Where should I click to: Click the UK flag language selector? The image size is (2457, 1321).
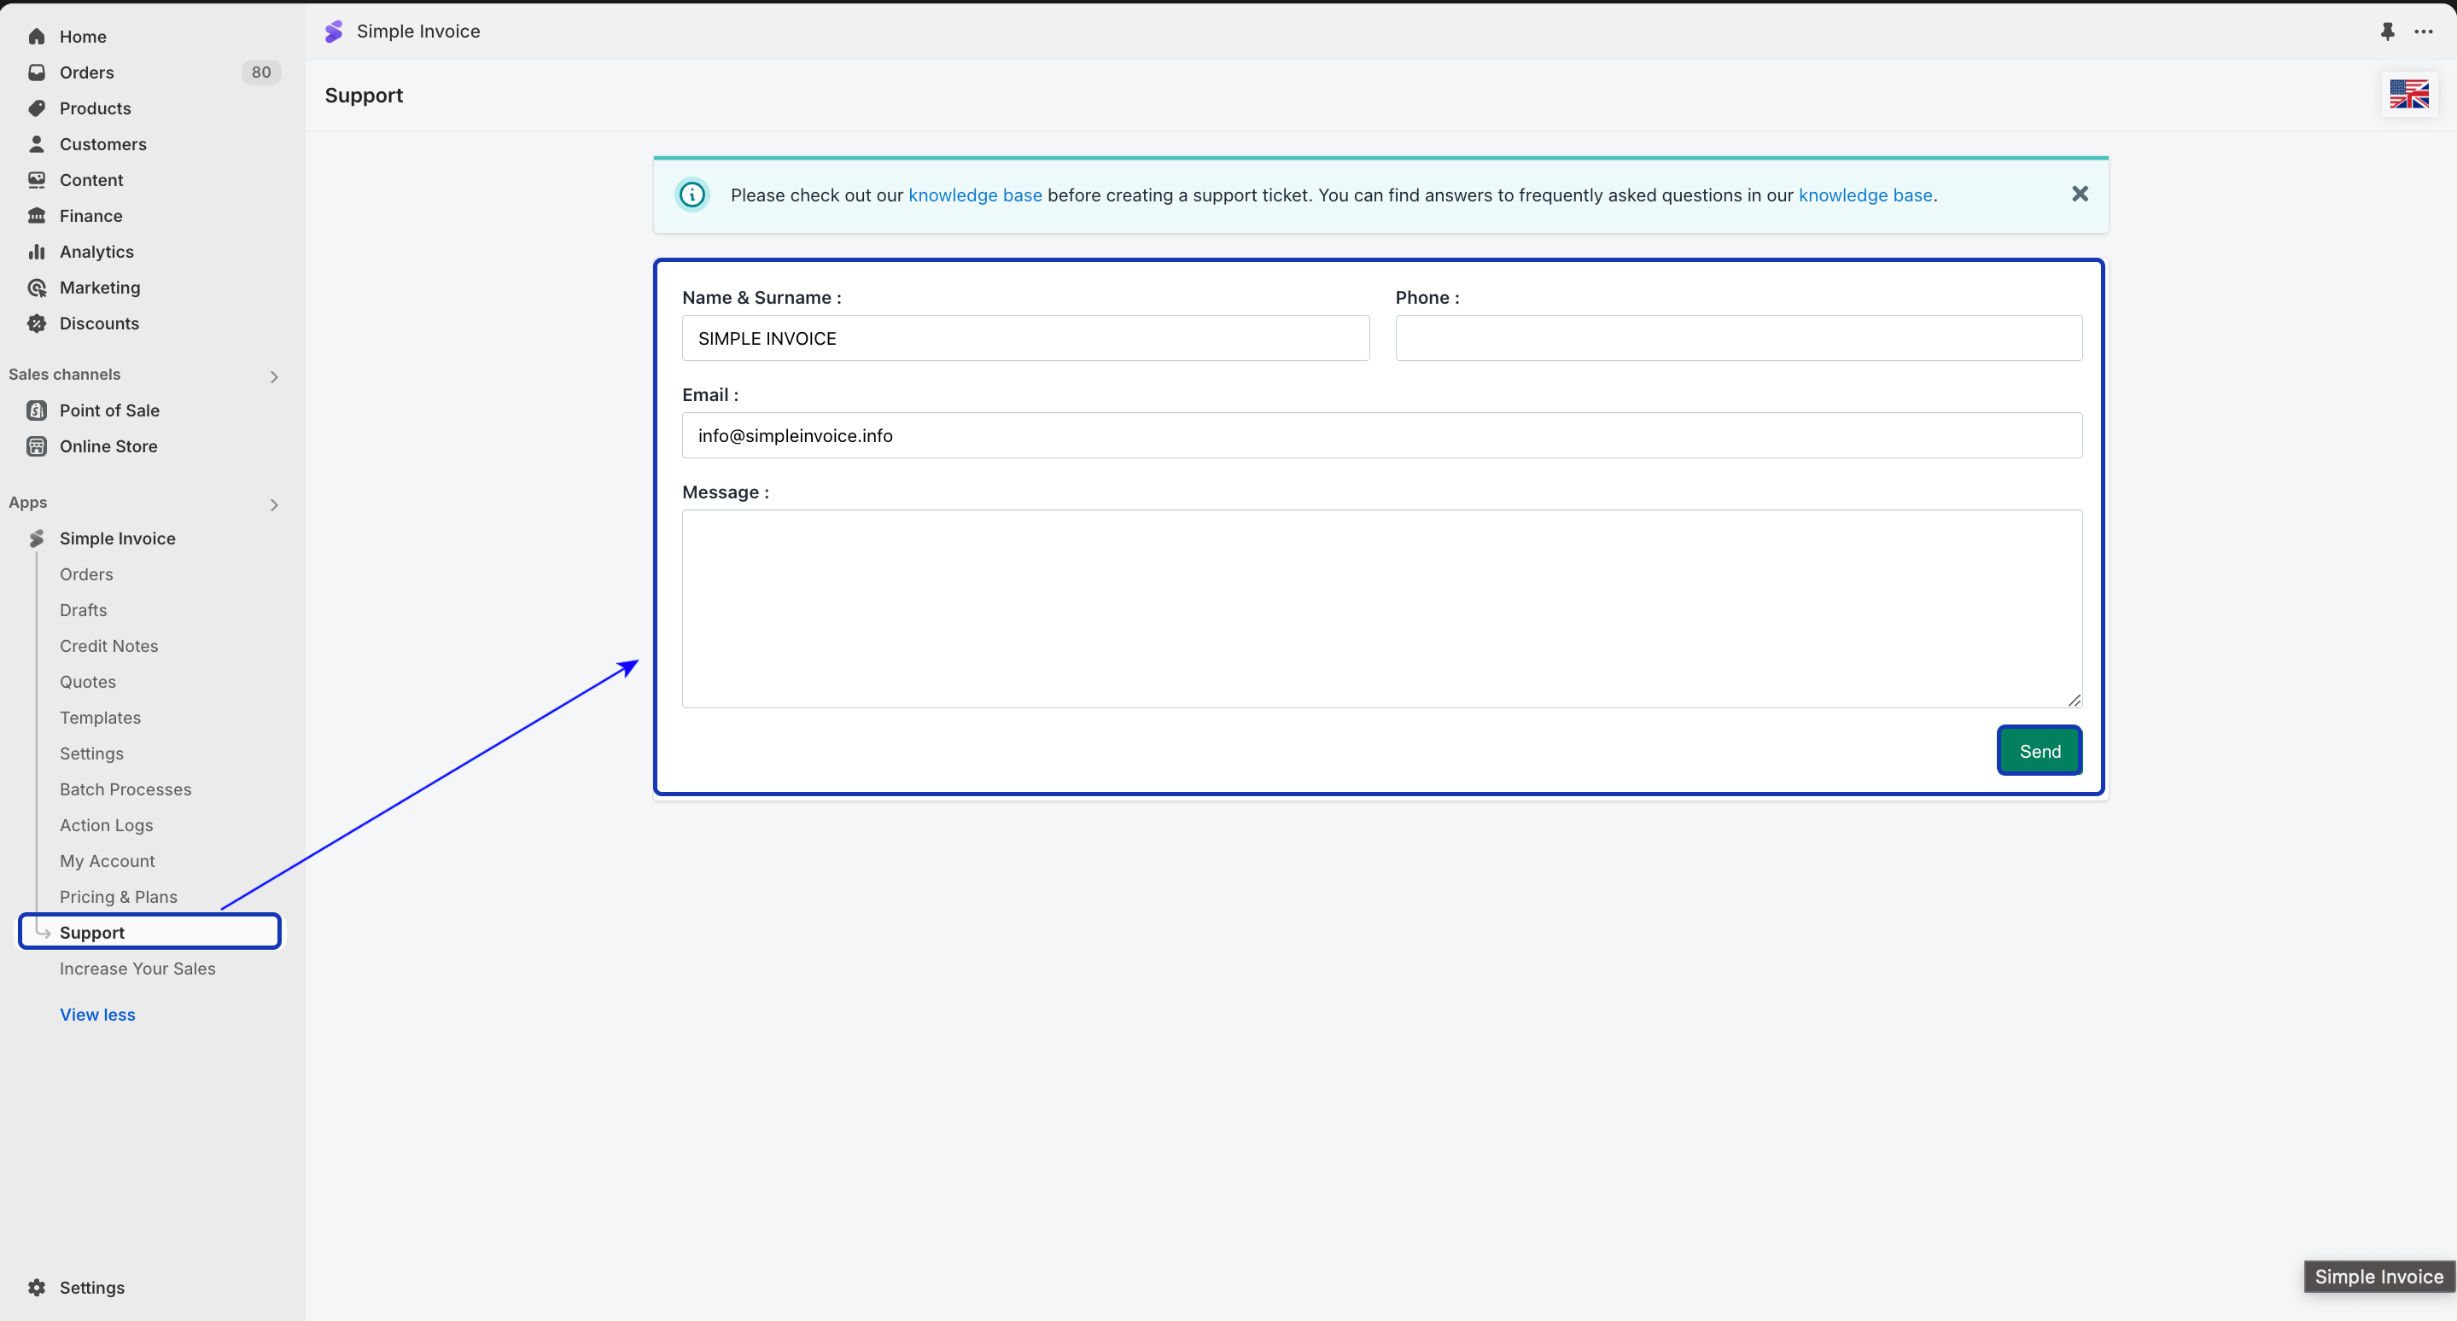coord(2408,95)
